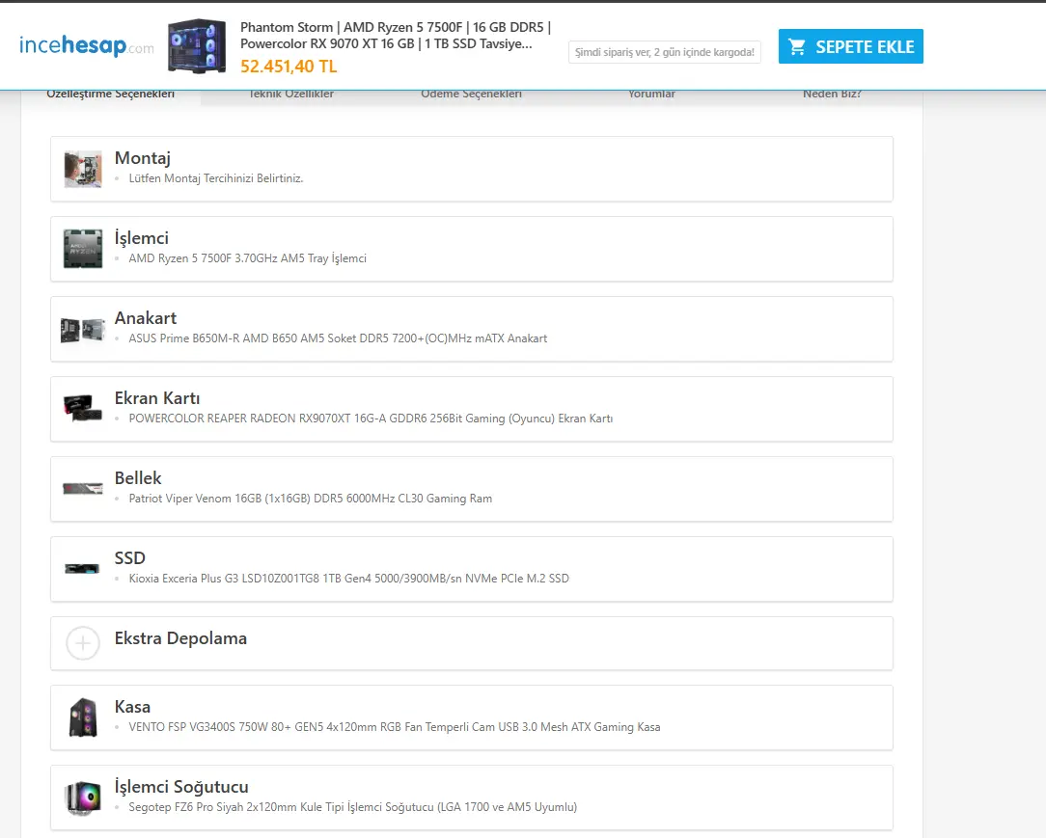Open the Phantom Storm product title link
Image resolution: width=1046 pixels, height=838 pixels.
(396, 36)
